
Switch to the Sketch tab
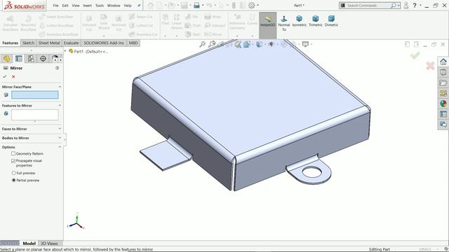point(28,43)
